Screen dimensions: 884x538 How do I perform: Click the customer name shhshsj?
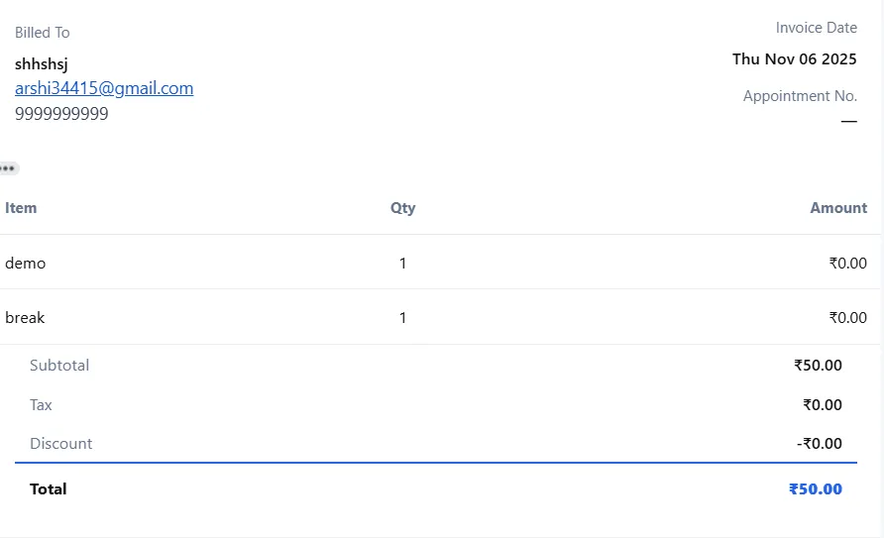(42, 63)
